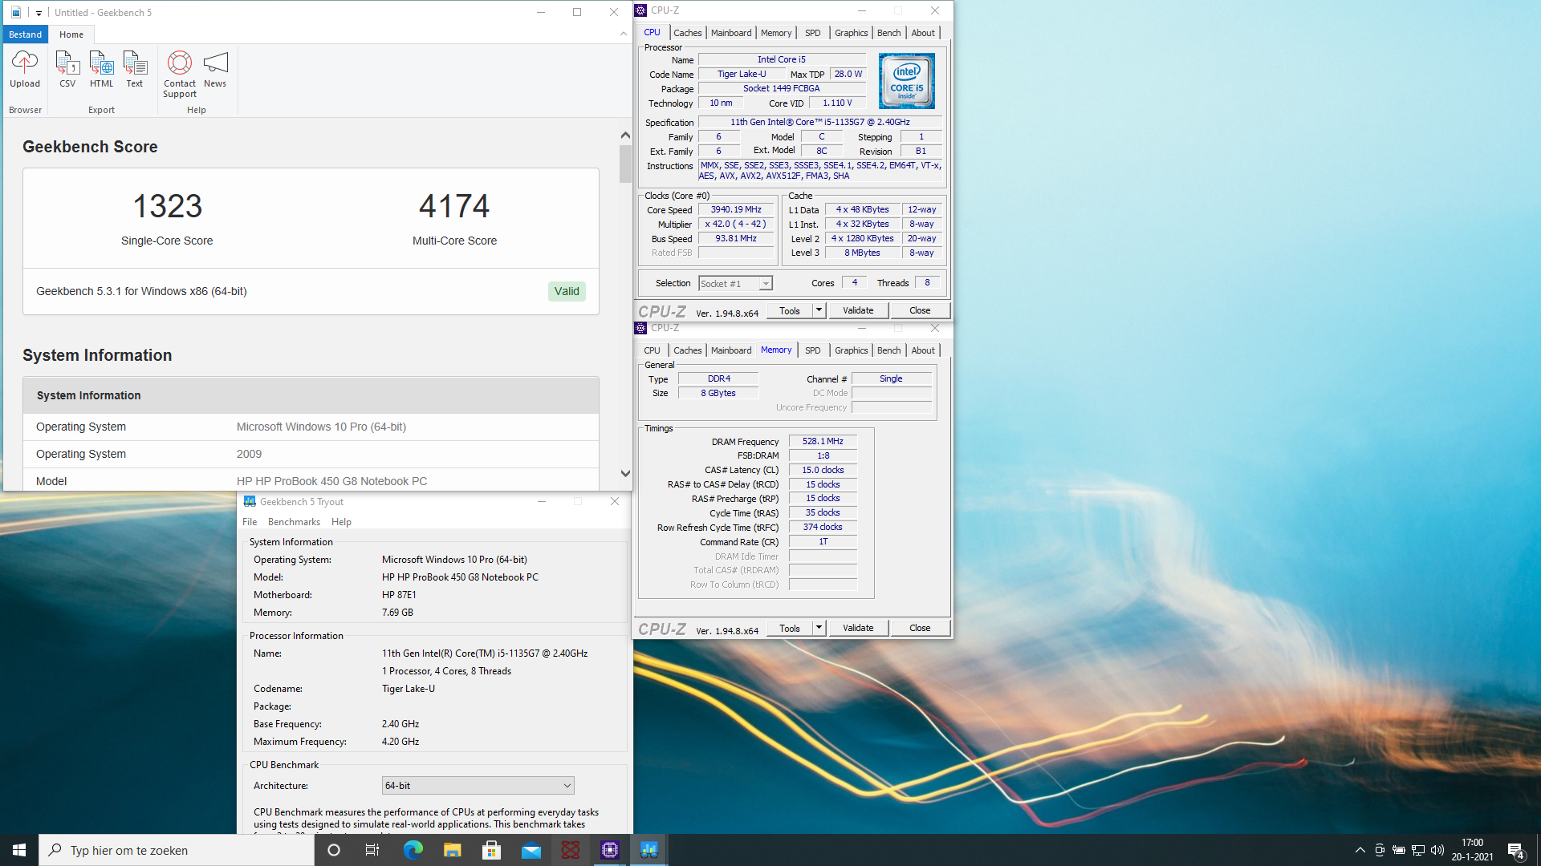Open About tab in top CPU-Z window
This screenshot has width=1541, height=866.
[x=923, y=33]
